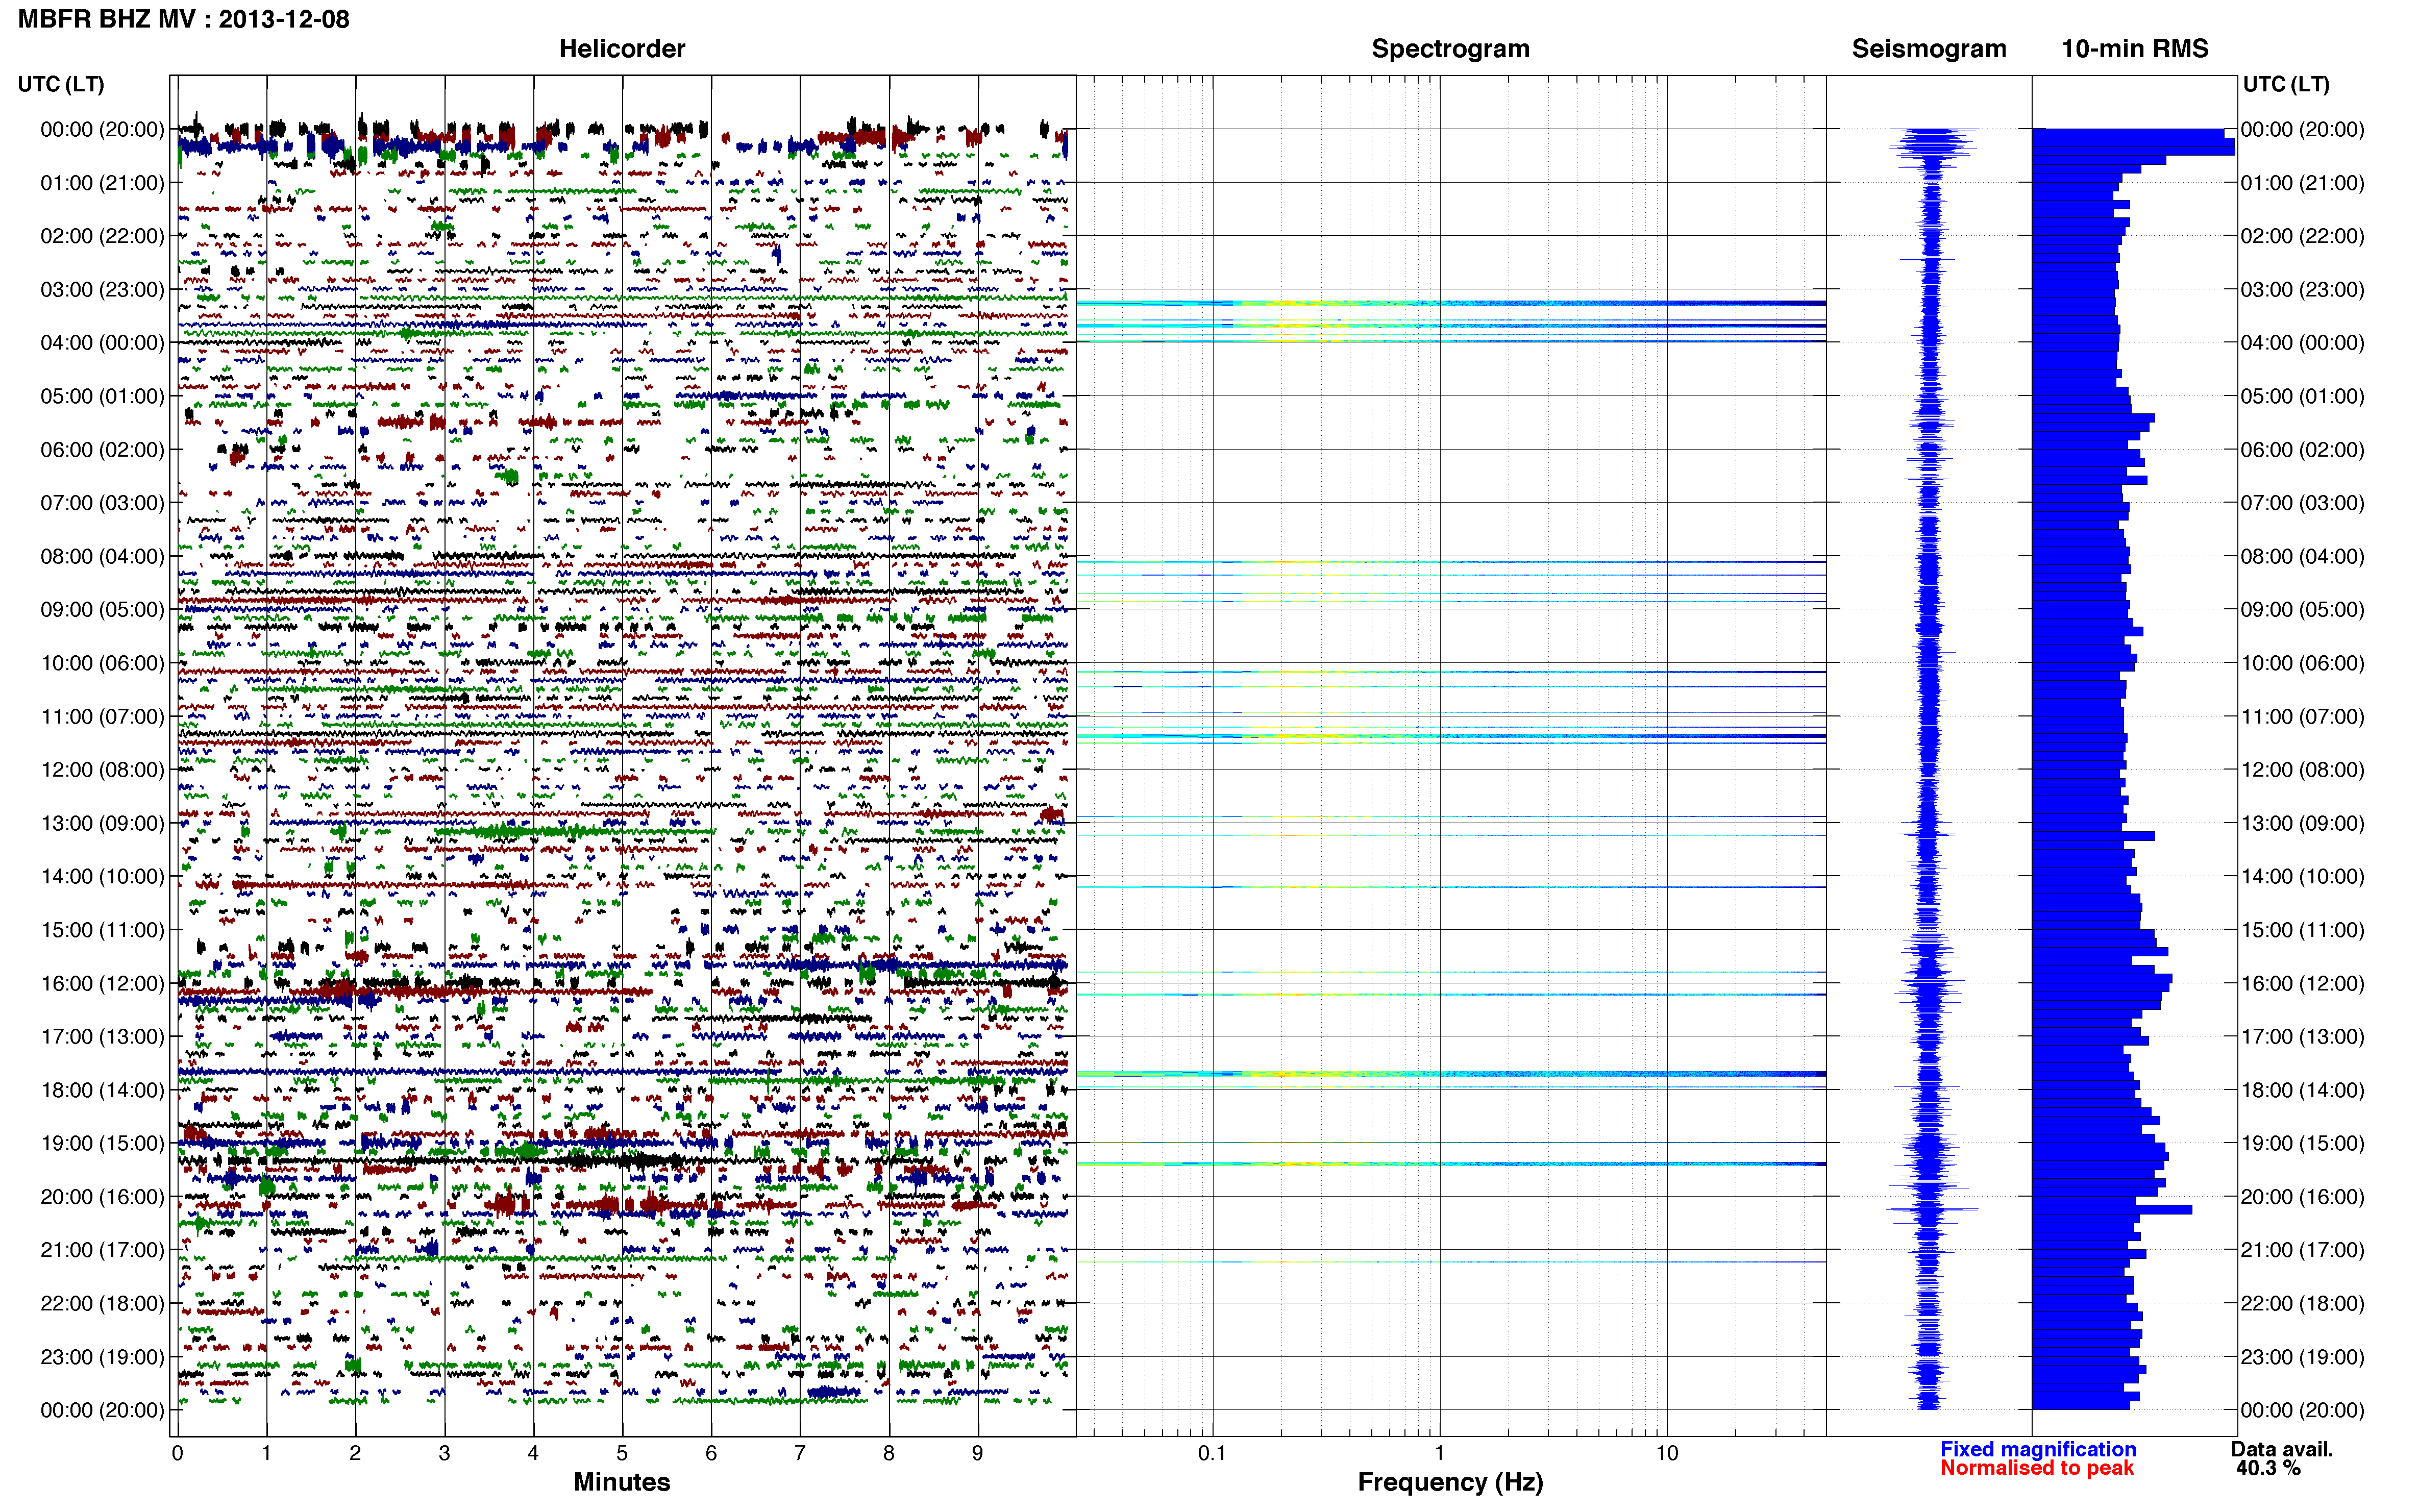Click '17:00 (13:00)' on the RMS time axis
Screen dimensions: 2419x1512
(x=2303, y=1037)
